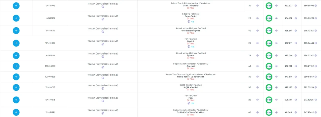Click the info icon beside quota 30 for Uçak Teknolojisi
The height and width of the screenshot is (117, 321).
[257, 5]
